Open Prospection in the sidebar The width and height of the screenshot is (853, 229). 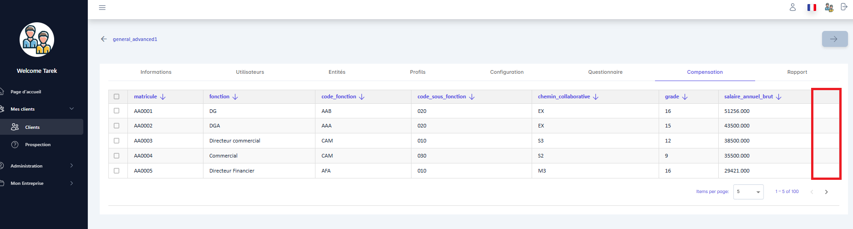click(x=38, y=145)
